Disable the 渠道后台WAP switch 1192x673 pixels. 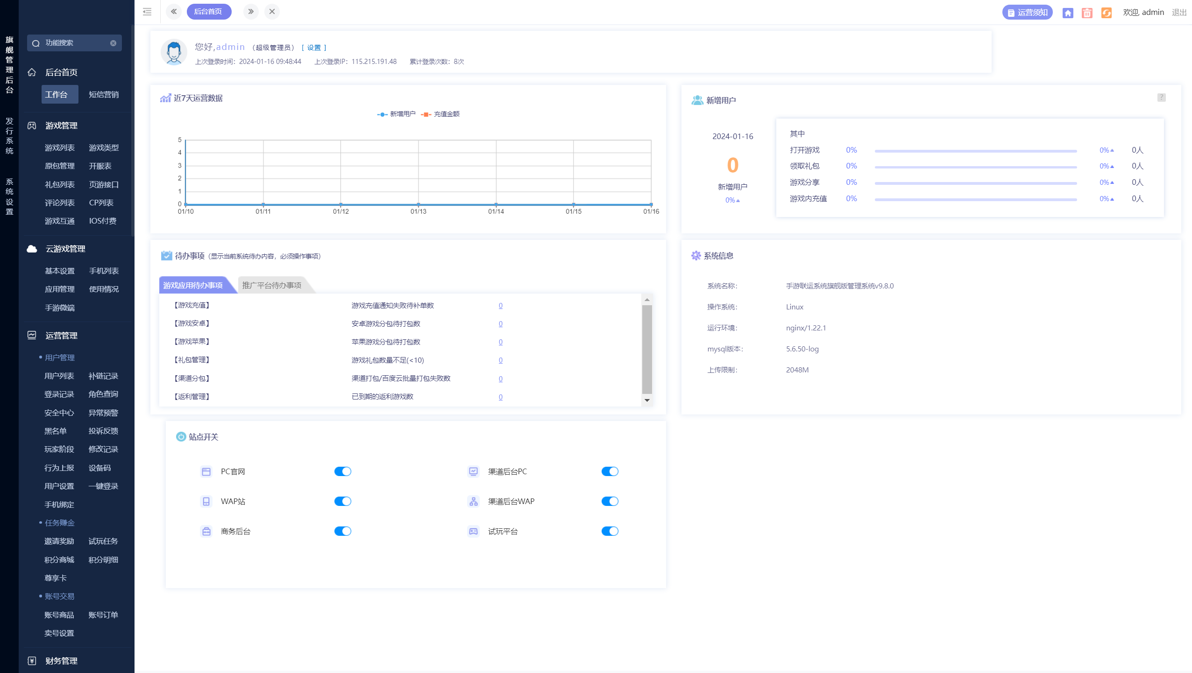[x=610, y=501]
